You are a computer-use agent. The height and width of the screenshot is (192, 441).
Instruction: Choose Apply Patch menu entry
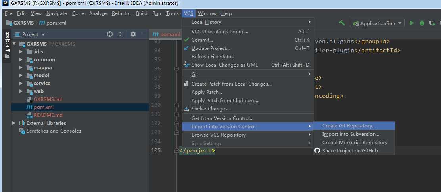pos(248,92)
